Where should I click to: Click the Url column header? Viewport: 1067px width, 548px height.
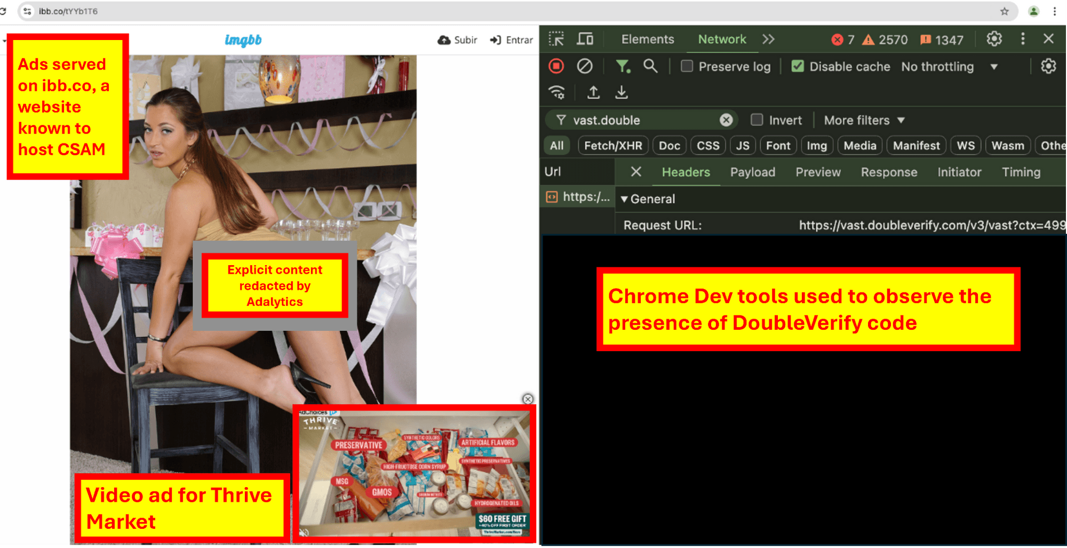[578, 172]
